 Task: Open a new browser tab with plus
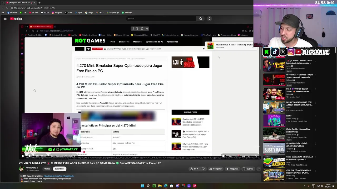[39, 3]
